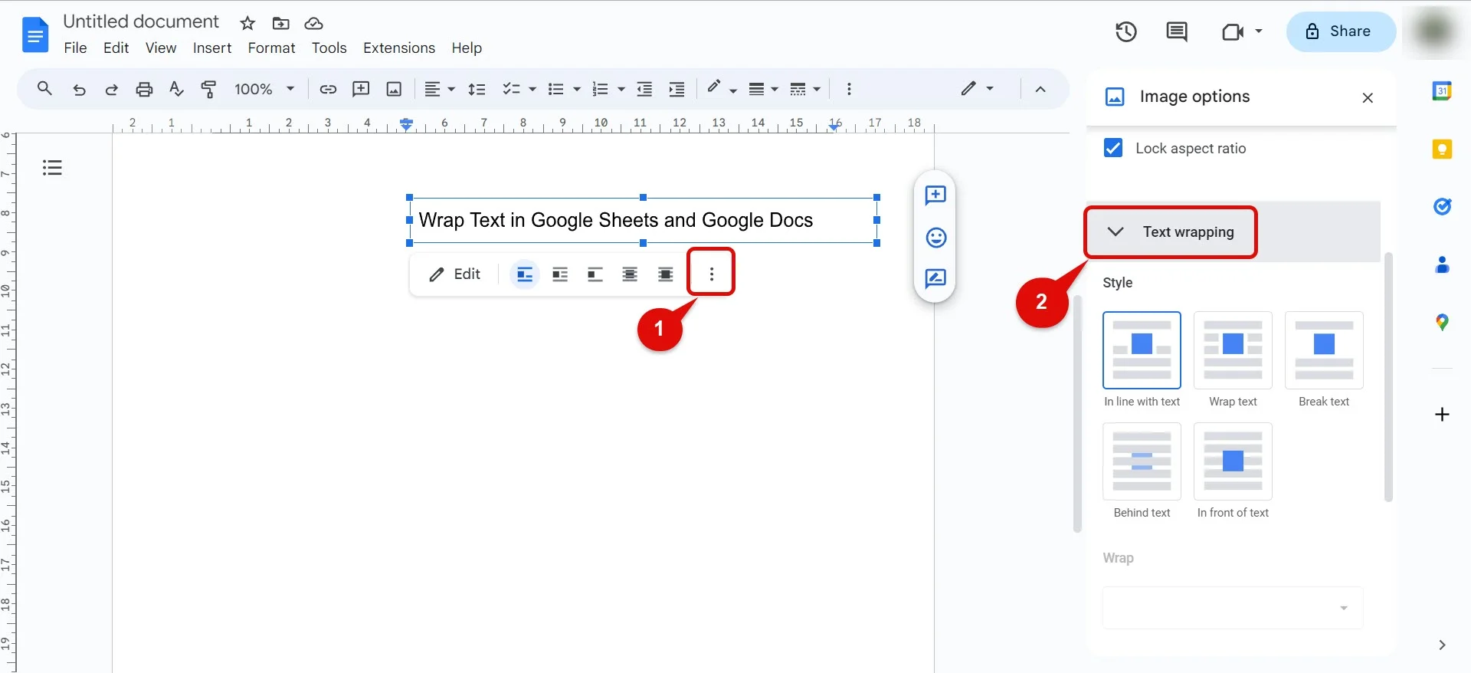This screenshot has height=673, width=1471.
Task: Open Google Calendar side panel
Action: pyautogui.click(x=1442, y=90)
